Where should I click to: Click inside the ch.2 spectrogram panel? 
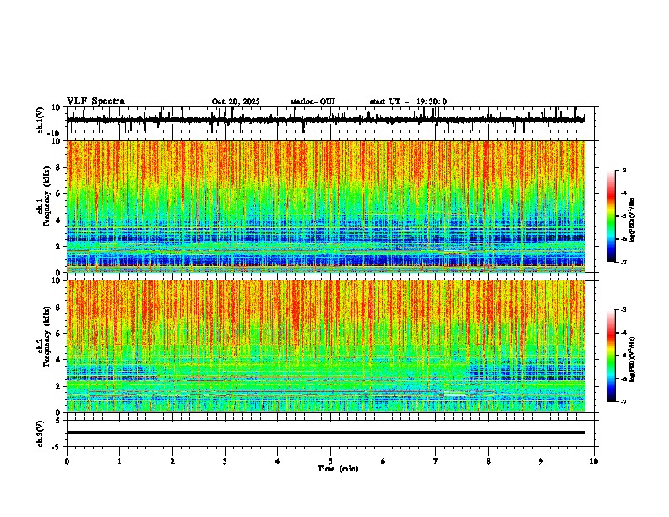326,346
